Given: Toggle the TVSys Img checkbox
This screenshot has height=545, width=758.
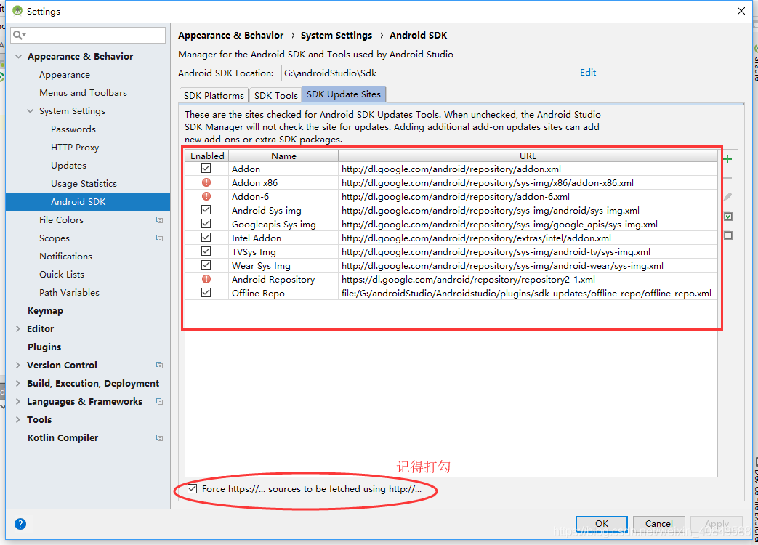Looking at the screenshot, I should coord(206,251).
